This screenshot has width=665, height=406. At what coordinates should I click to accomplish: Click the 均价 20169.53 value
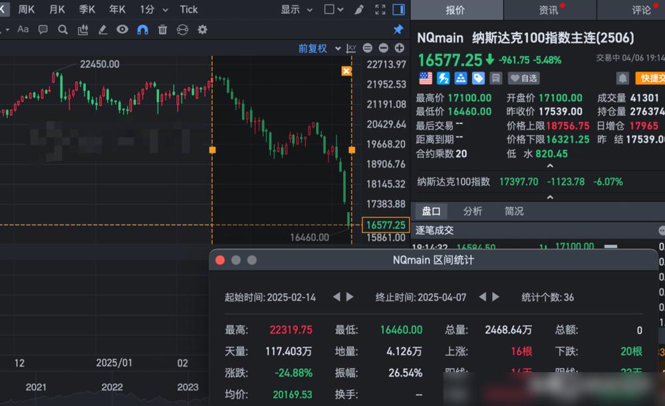coord(292,395)
